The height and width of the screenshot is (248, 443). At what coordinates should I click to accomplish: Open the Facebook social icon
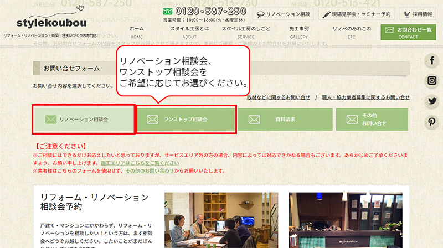(x=432, y=60)
